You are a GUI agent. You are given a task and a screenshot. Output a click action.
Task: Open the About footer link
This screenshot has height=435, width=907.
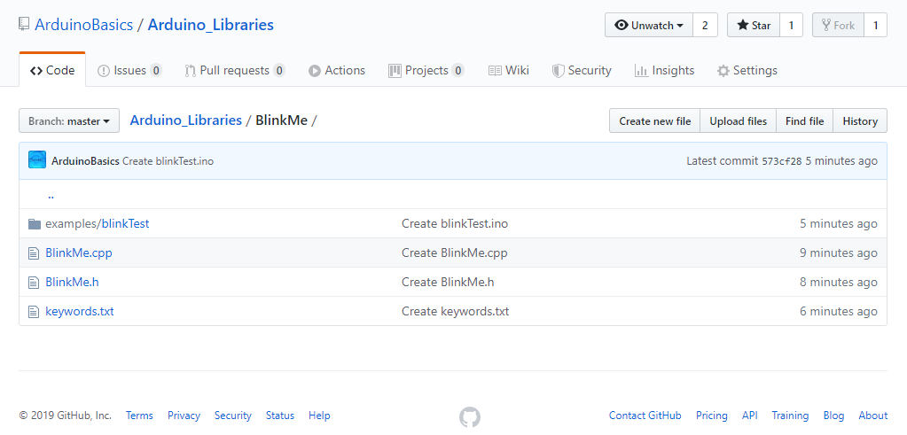click(x=873, y=416)
